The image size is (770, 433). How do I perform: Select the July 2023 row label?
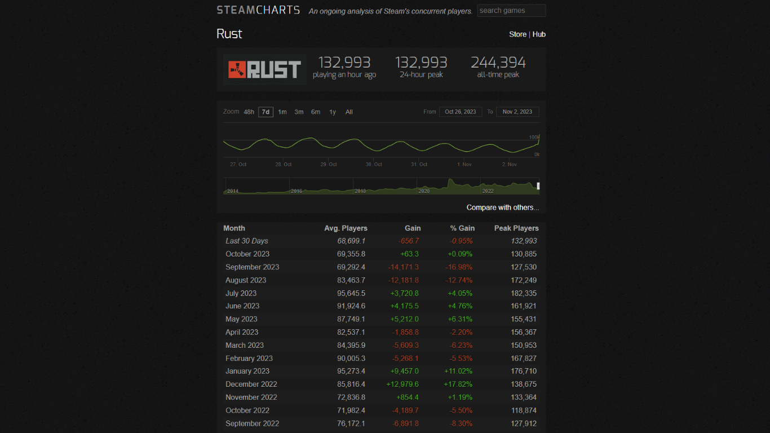click(x=241, y=293)
